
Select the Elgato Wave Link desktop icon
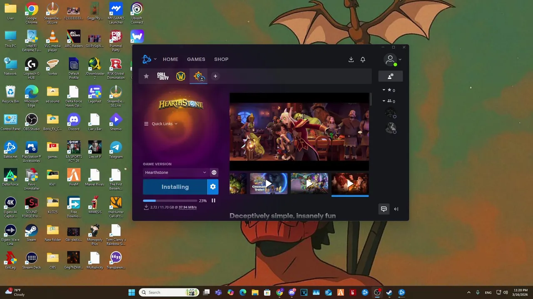pos(10,235)
